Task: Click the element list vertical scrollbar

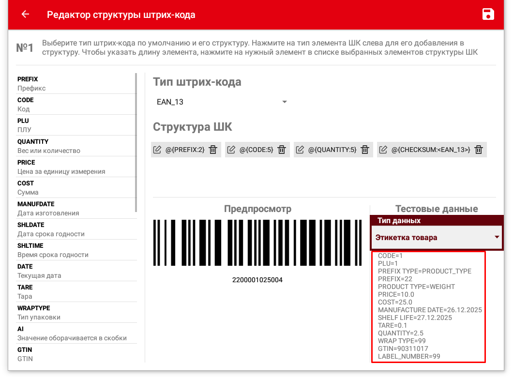Action: pos(136,142)
